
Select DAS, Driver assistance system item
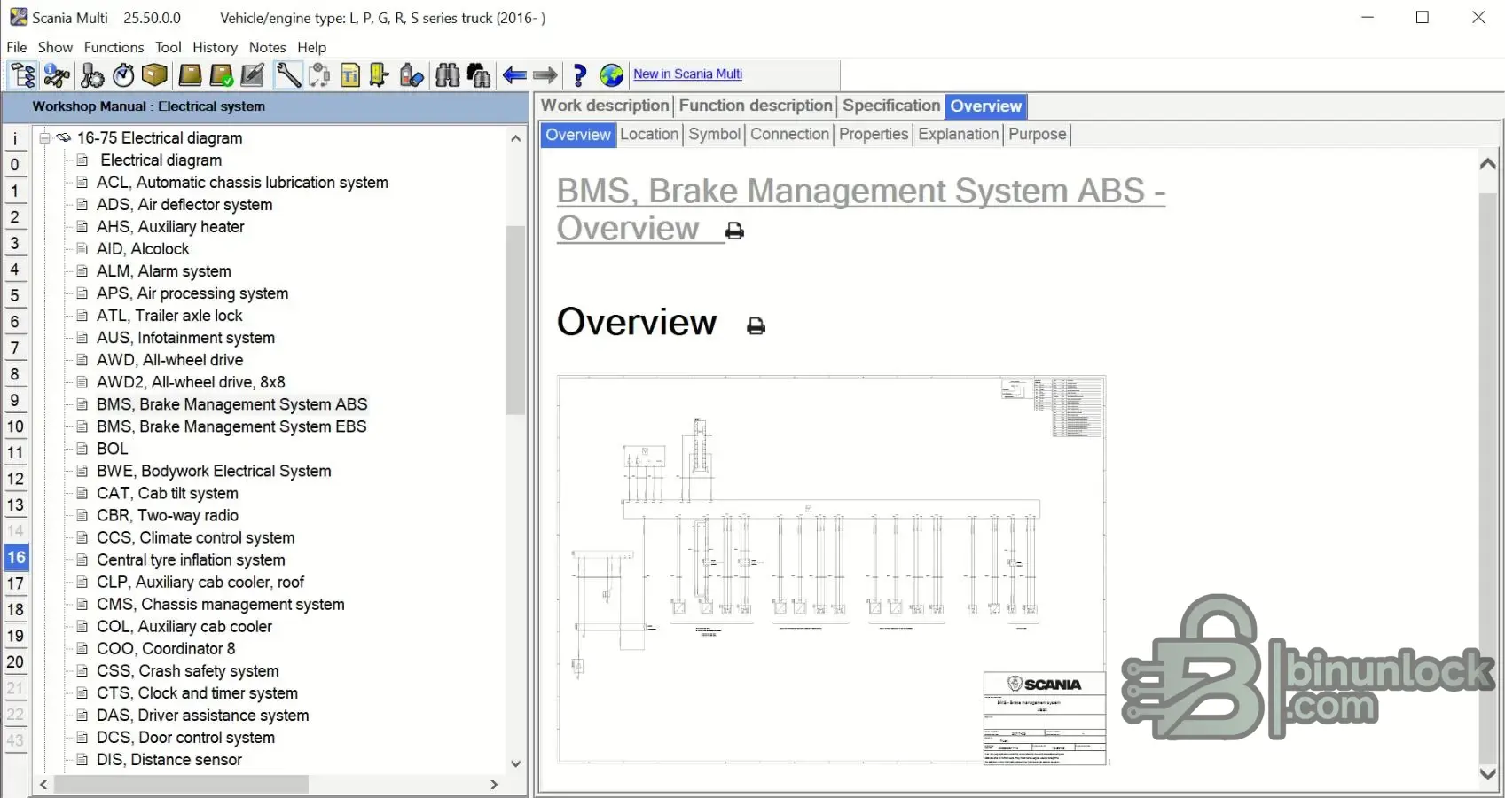(203, 715)
